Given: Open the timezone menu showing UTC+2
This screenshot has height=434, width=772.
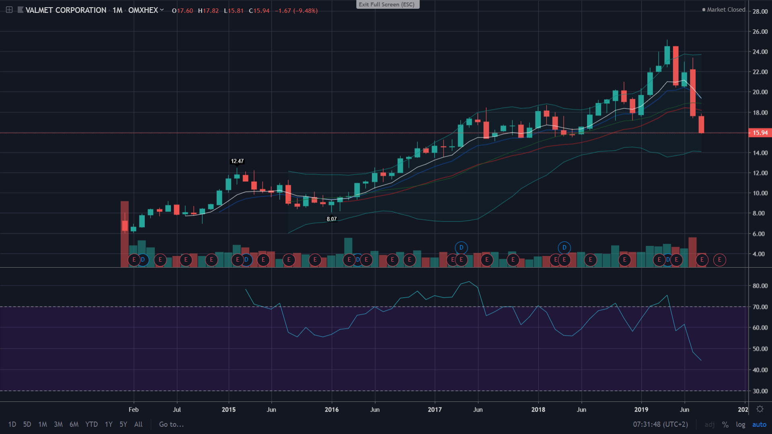Looking at the screenshot, I should coord(660,424).
